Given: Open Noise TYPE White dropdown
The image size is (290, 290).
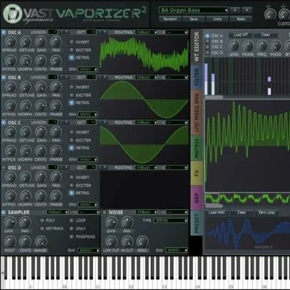Looking at the screenshot, I should 171,220.
